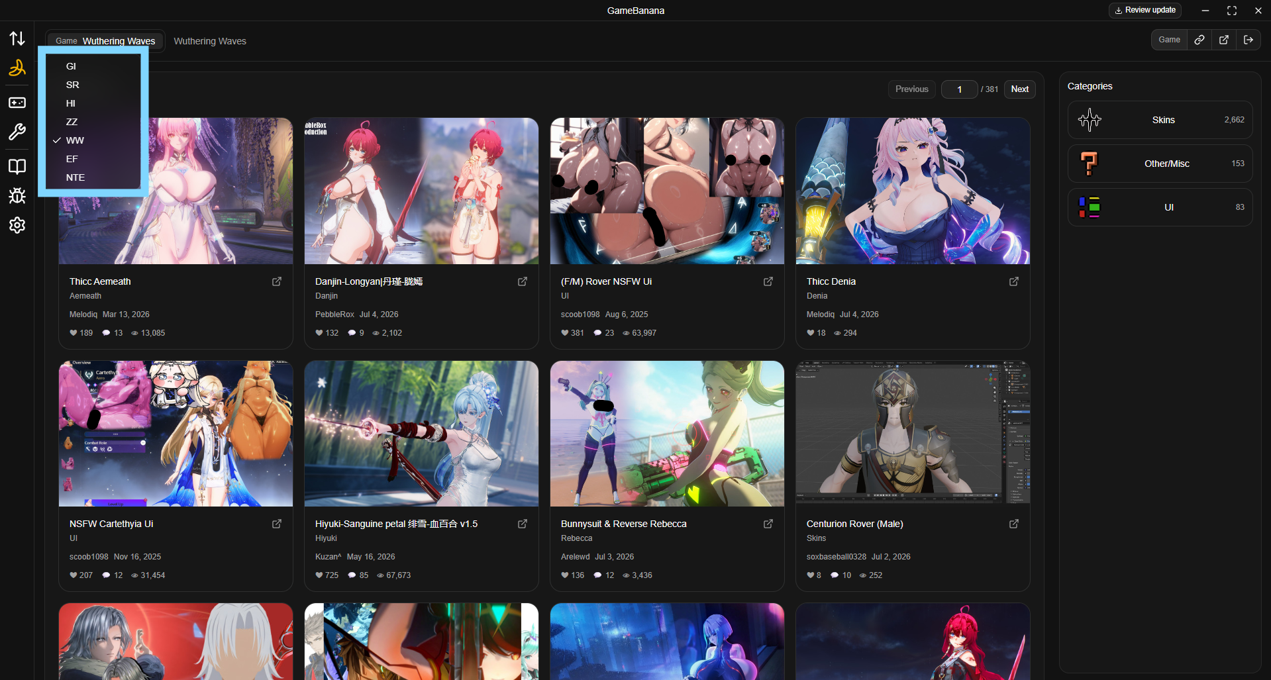Image resolution: width=1271 pixels, height=680 pixels.
Task: Open Thicc Aemeath mod in external browser
Action: [277, 281]
